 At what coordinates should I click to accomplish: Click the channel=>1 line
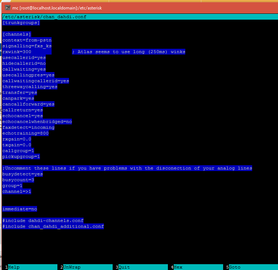point(17,191)
